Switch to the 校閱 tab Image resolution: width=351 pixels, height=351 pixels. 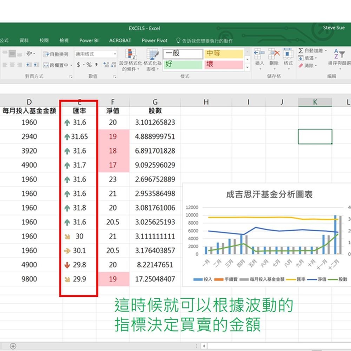point(44,40)
